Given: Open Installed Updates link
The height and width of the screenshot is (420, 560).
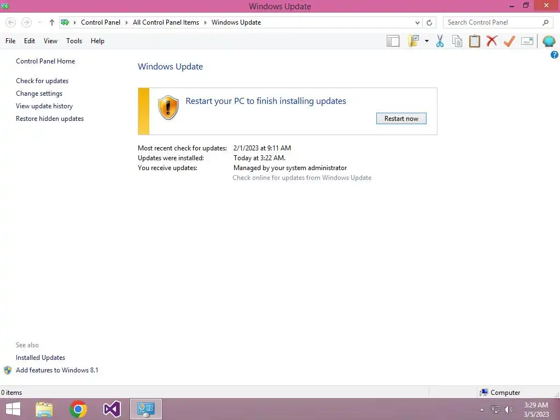Looking at the screenshot, I should (x=40, y=358).
